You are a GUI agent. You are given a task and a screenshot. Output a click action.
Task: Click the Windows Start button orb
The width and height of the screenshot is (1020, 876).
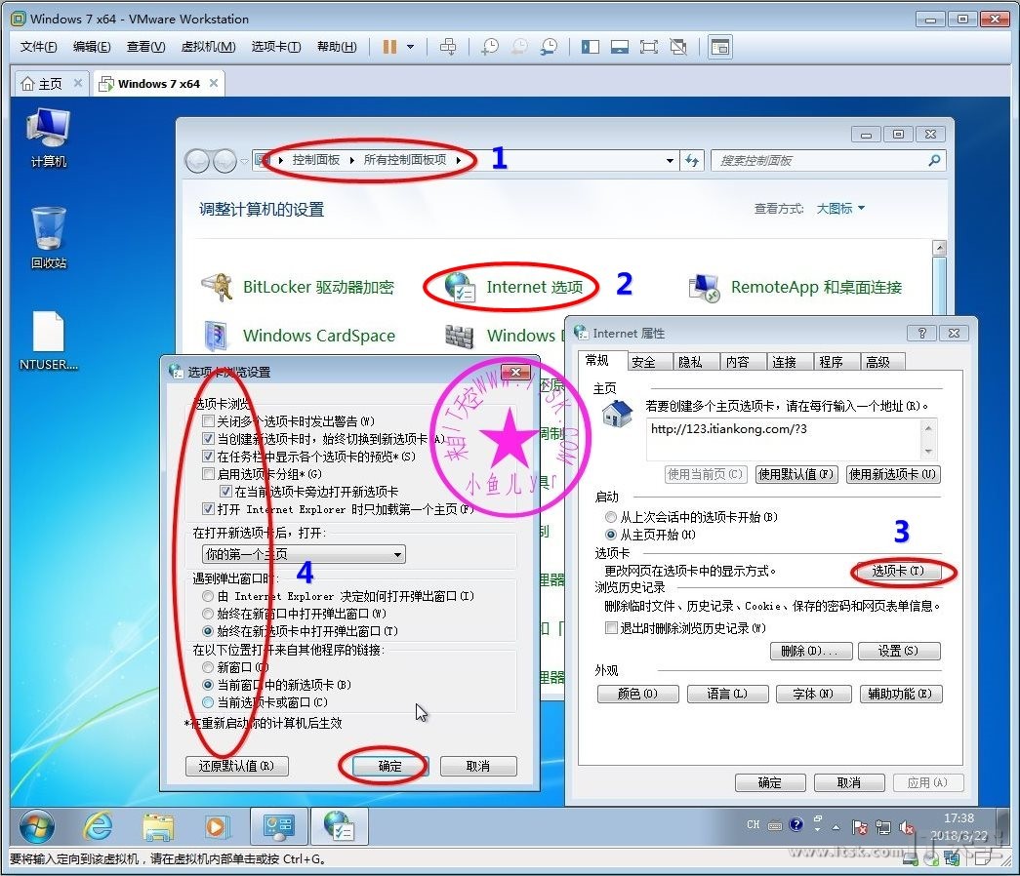37,826
